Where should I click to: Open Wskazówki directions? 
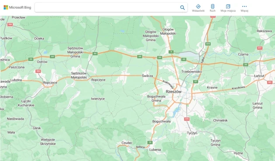pos(198,8)
